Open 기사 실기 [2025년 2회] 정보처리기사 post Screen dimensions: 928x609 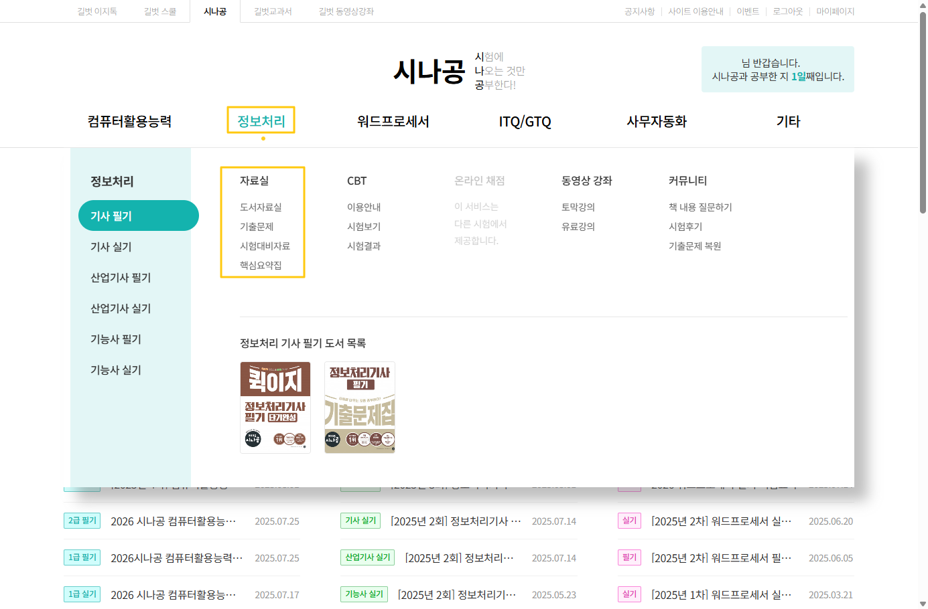(x=456, y=521)
